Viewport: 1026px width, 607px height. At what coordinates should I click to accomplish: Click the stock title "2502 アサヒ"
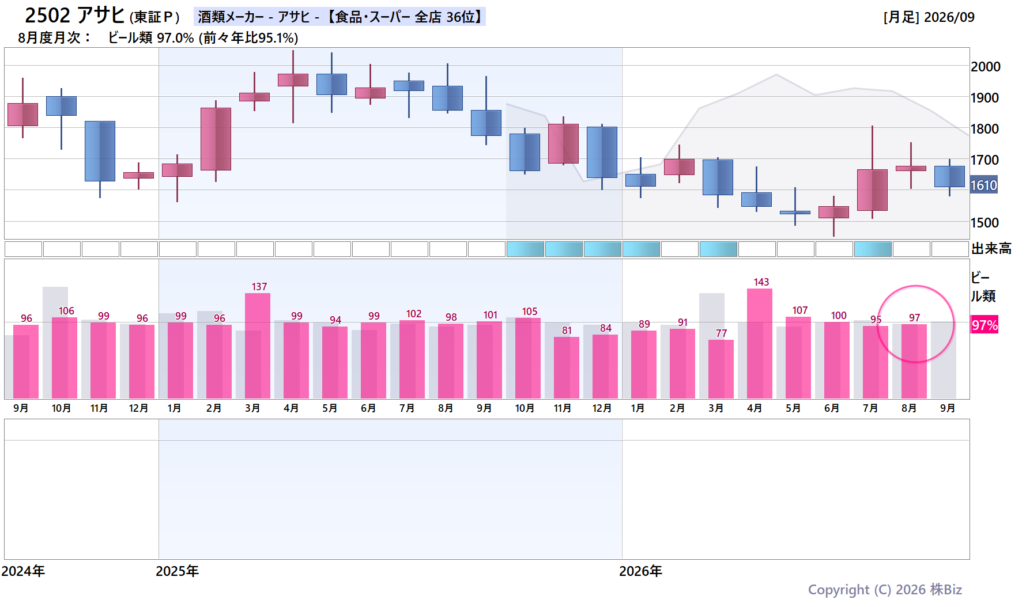74,16
